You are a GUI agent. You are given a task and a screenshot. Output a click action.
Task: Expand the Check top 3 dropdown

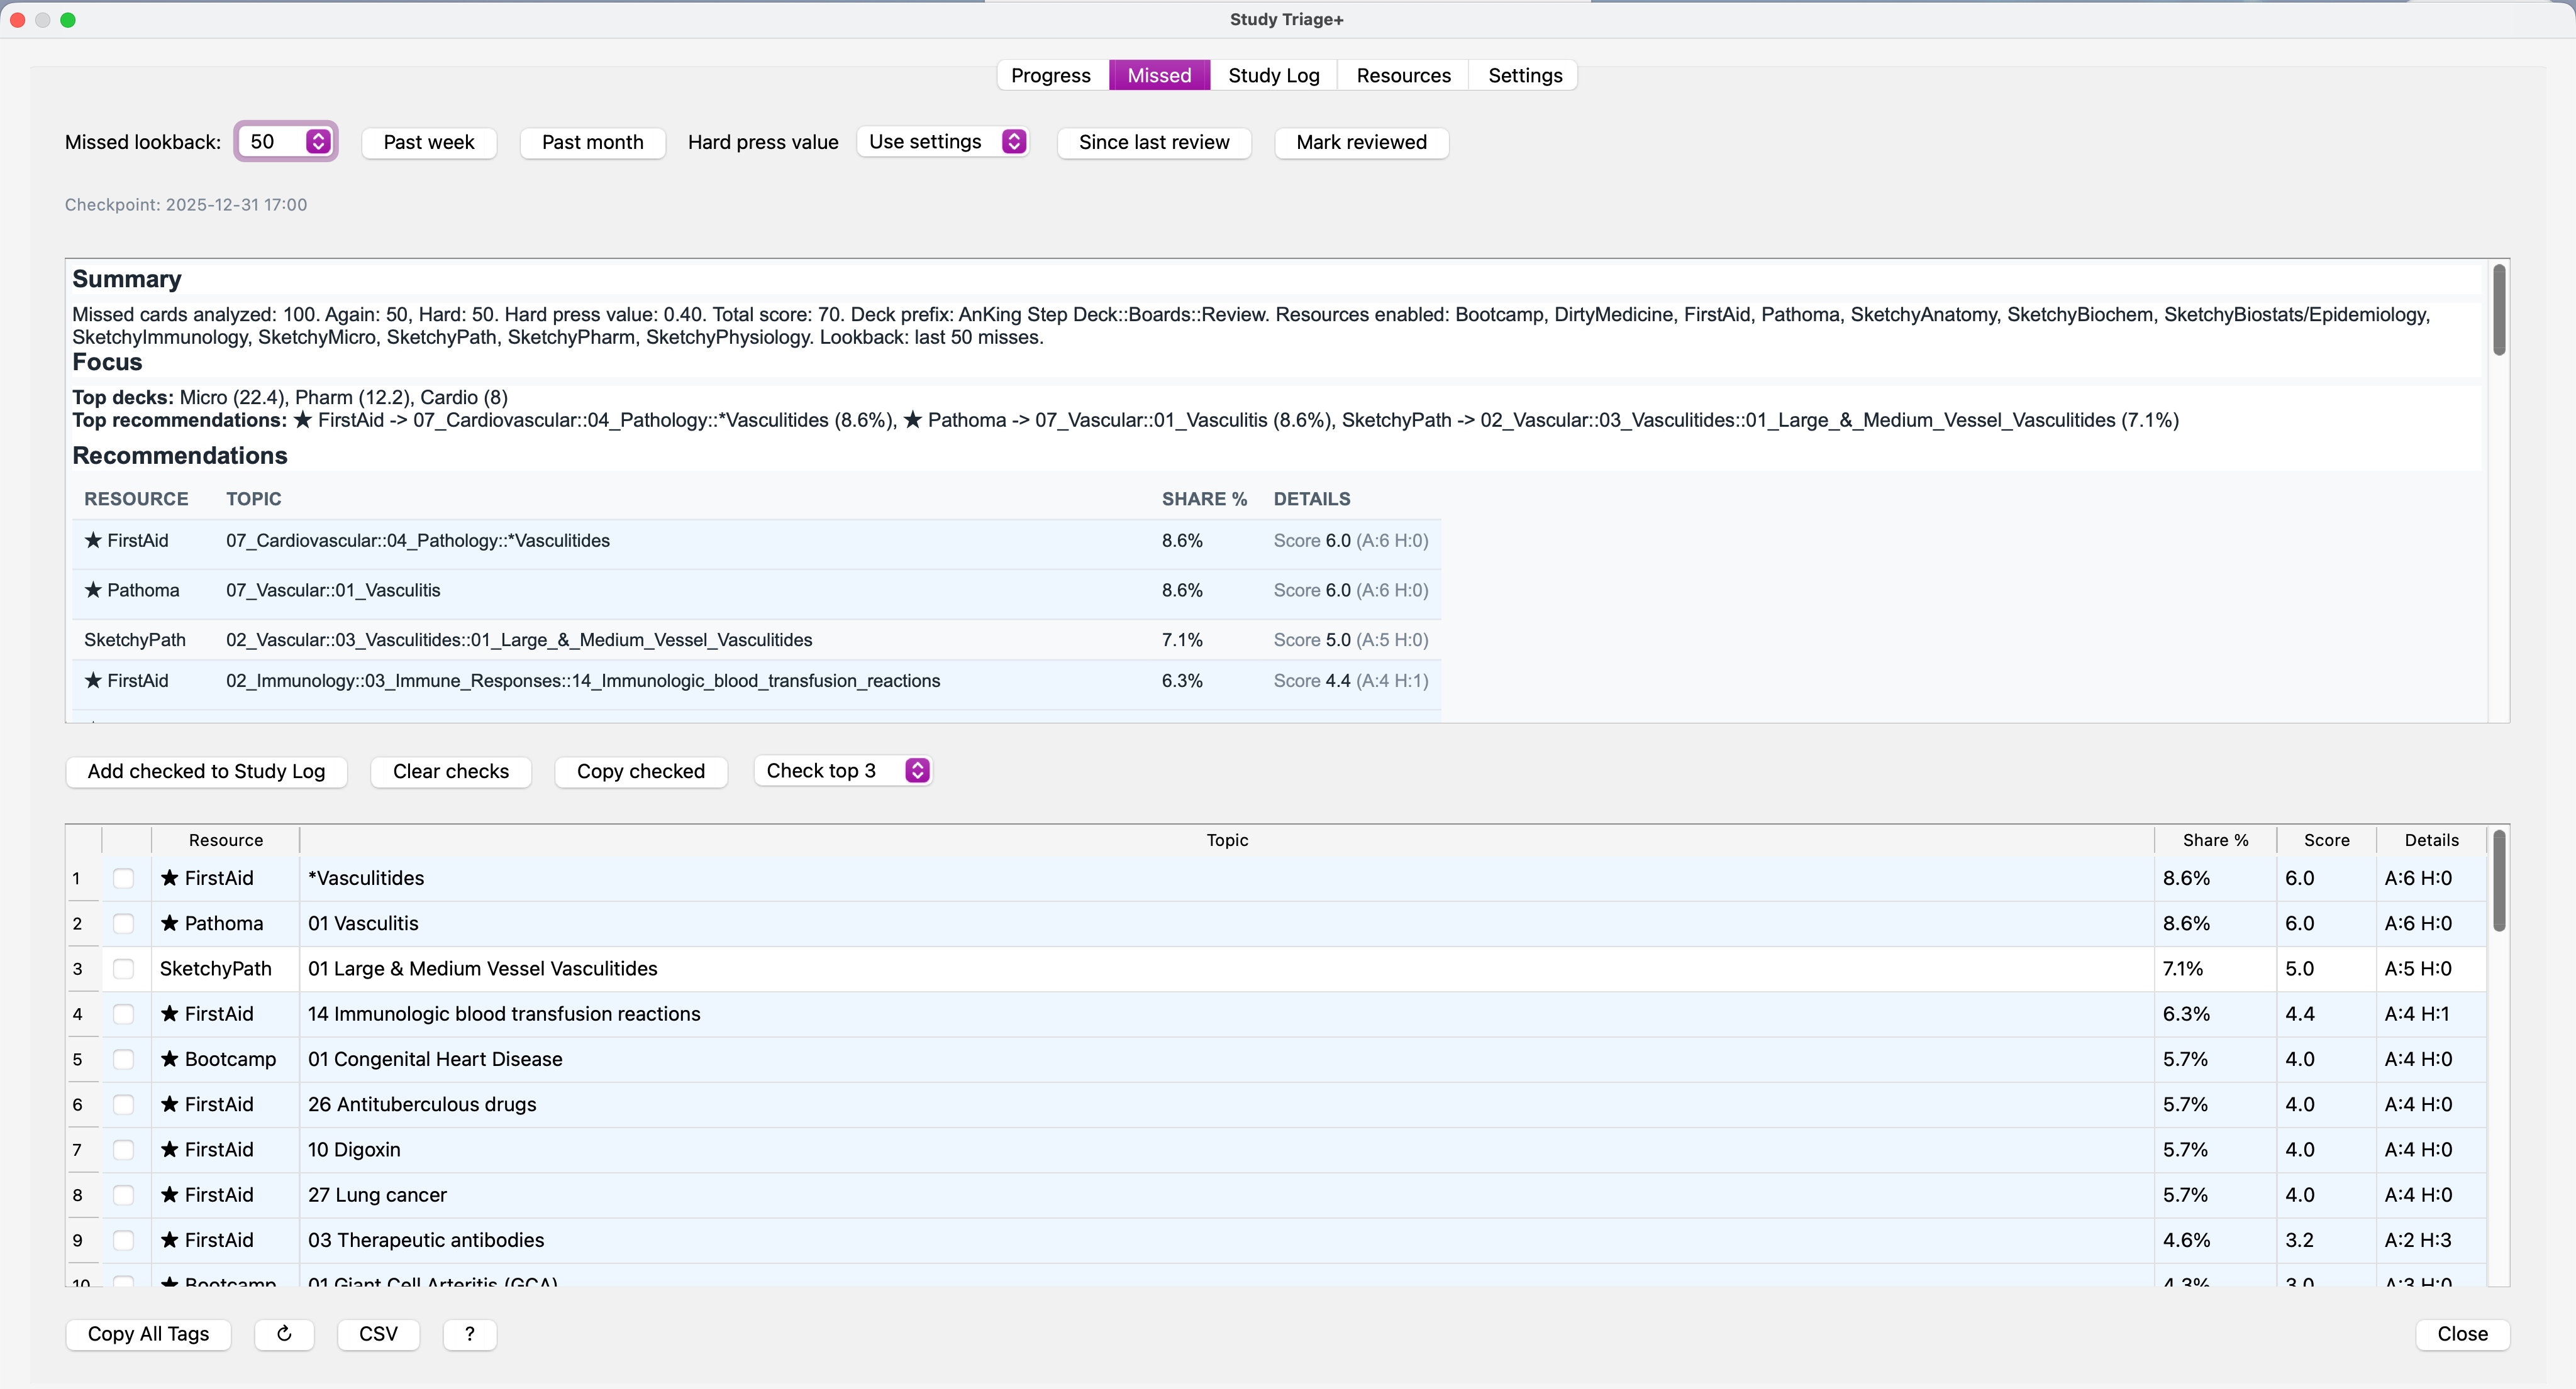click(x=843, y=771)
